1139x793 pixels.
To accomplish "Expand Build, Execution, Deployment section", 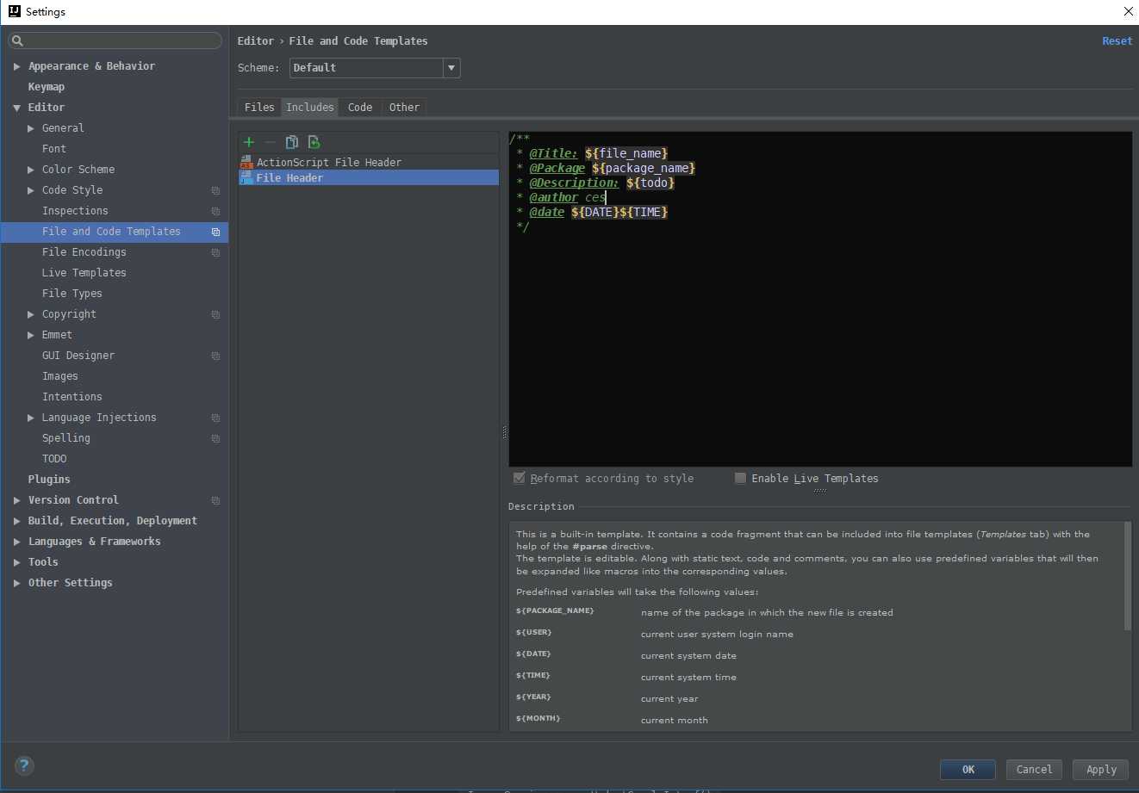I will pyautogui.click(x=16, y=521).
